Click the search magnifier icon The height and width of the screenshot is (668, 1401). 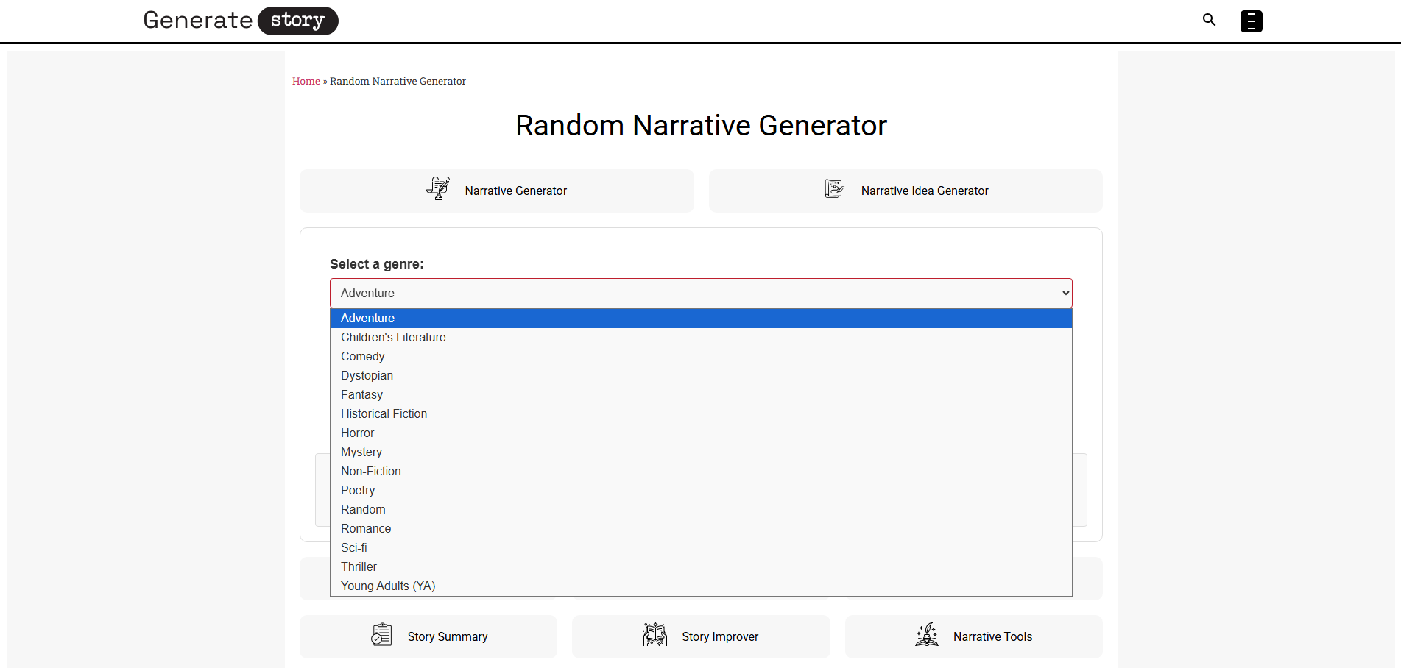pyautogui.click(x=1209, y=20)
